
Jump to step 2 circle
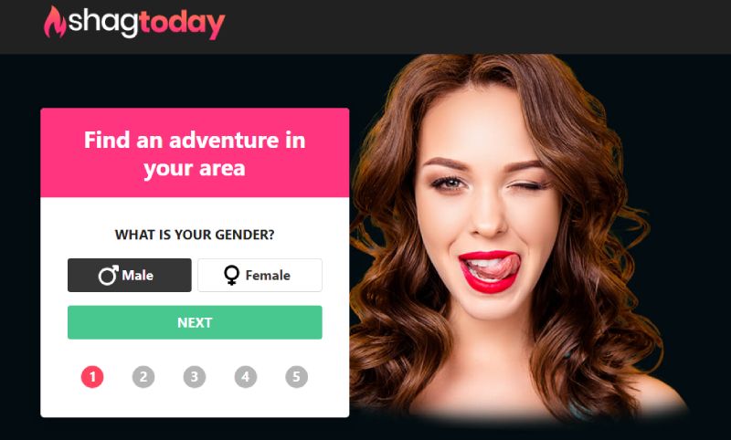click(143, 377)
